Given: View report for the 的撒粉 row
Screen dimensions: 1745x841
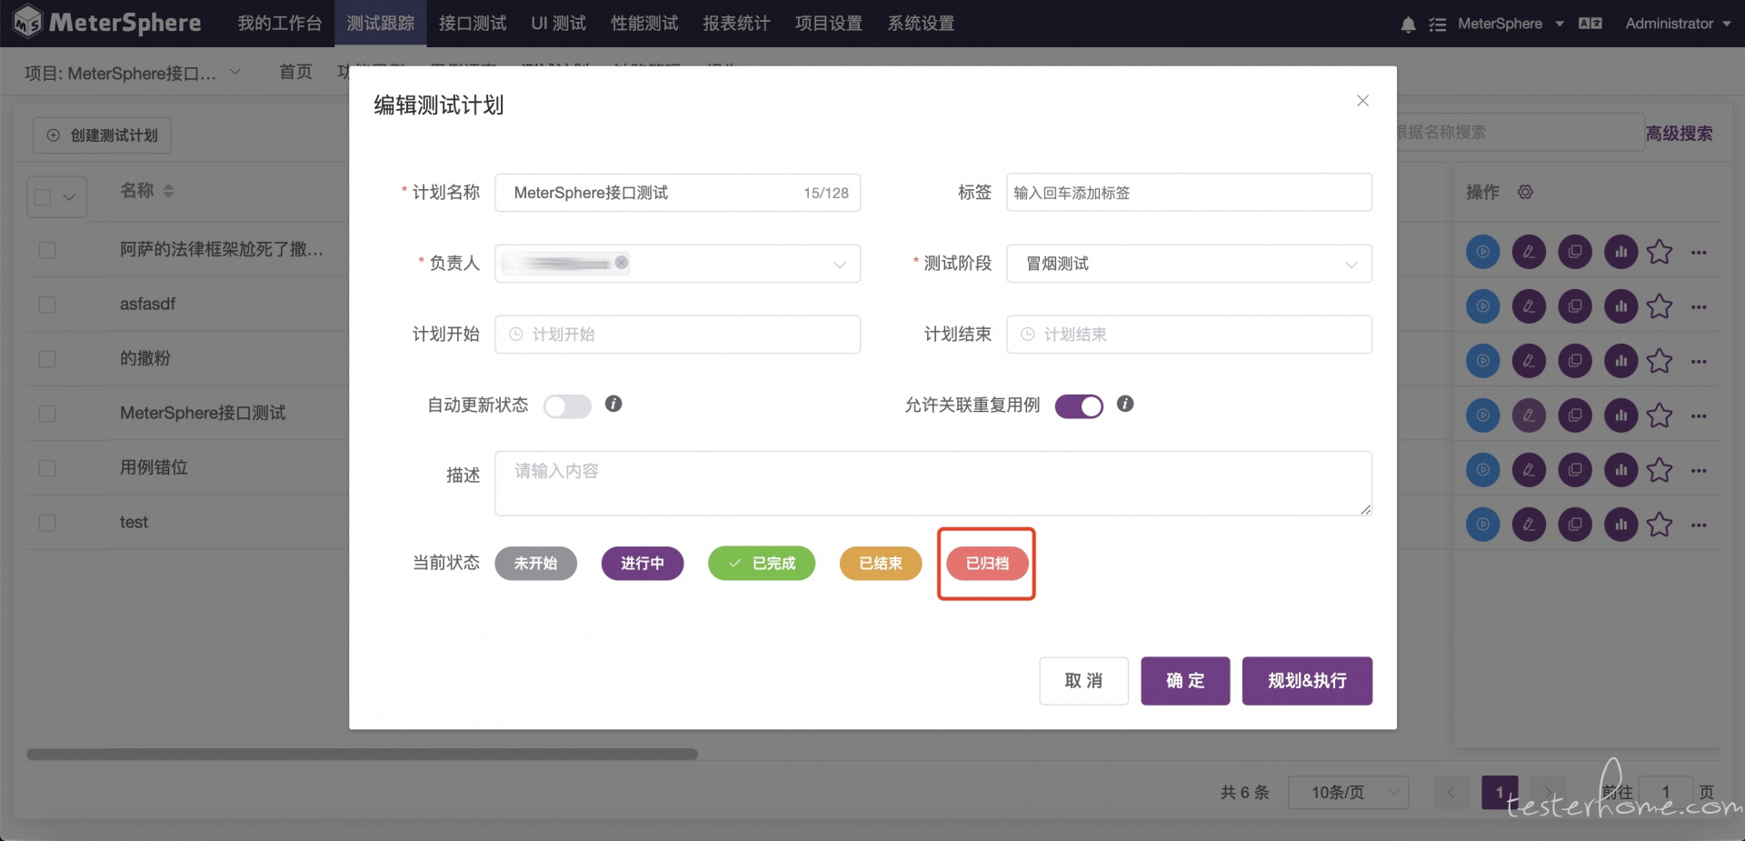Looking at the screenshot, I should point(1620,361).
